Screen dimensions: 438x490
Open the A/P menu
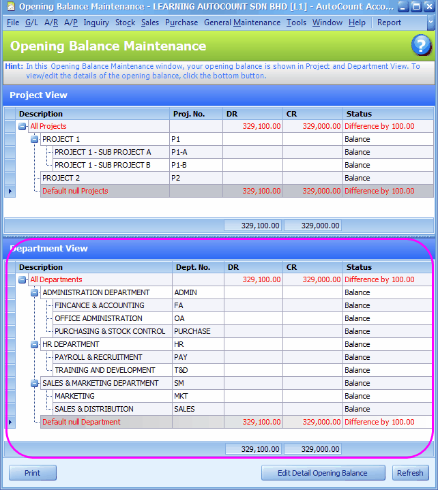(x=71, y=22)
